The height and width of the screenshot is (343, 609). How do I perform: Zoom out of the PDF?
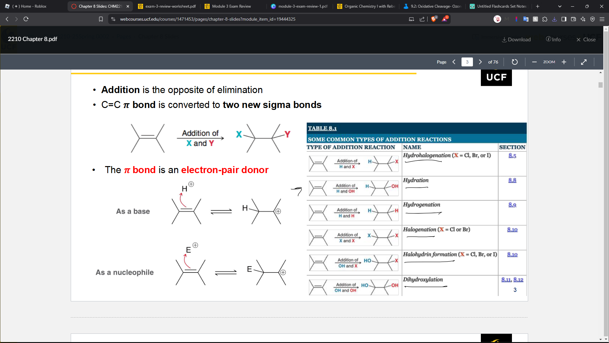click(x=534, y=62)
